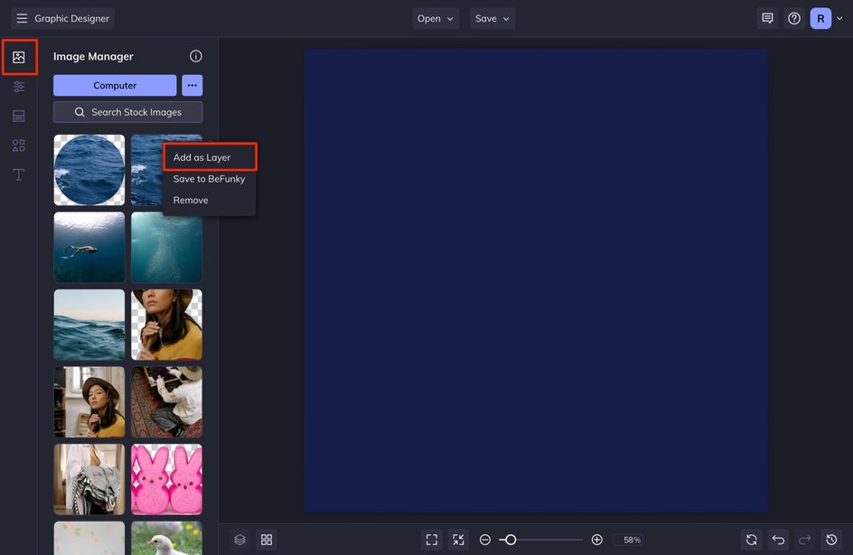Select the circular ocean cutout thumbnail
Image resolution: width=853 pixels, height=555 pixels.
point(89,170)
